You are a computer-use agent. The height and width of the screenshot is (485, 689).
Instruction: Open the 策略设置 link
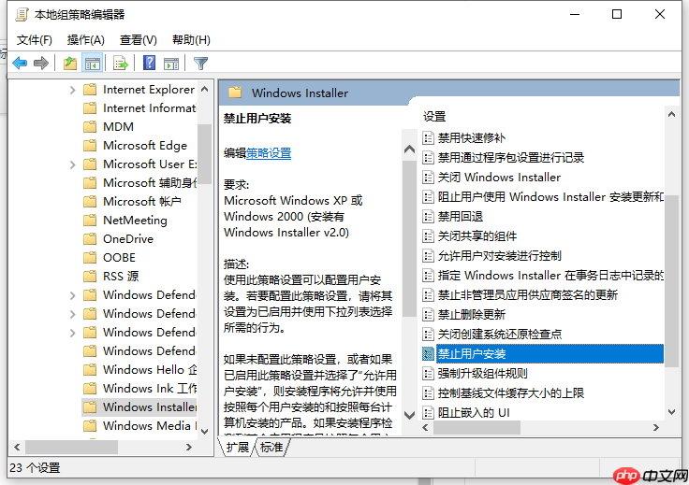269,153
